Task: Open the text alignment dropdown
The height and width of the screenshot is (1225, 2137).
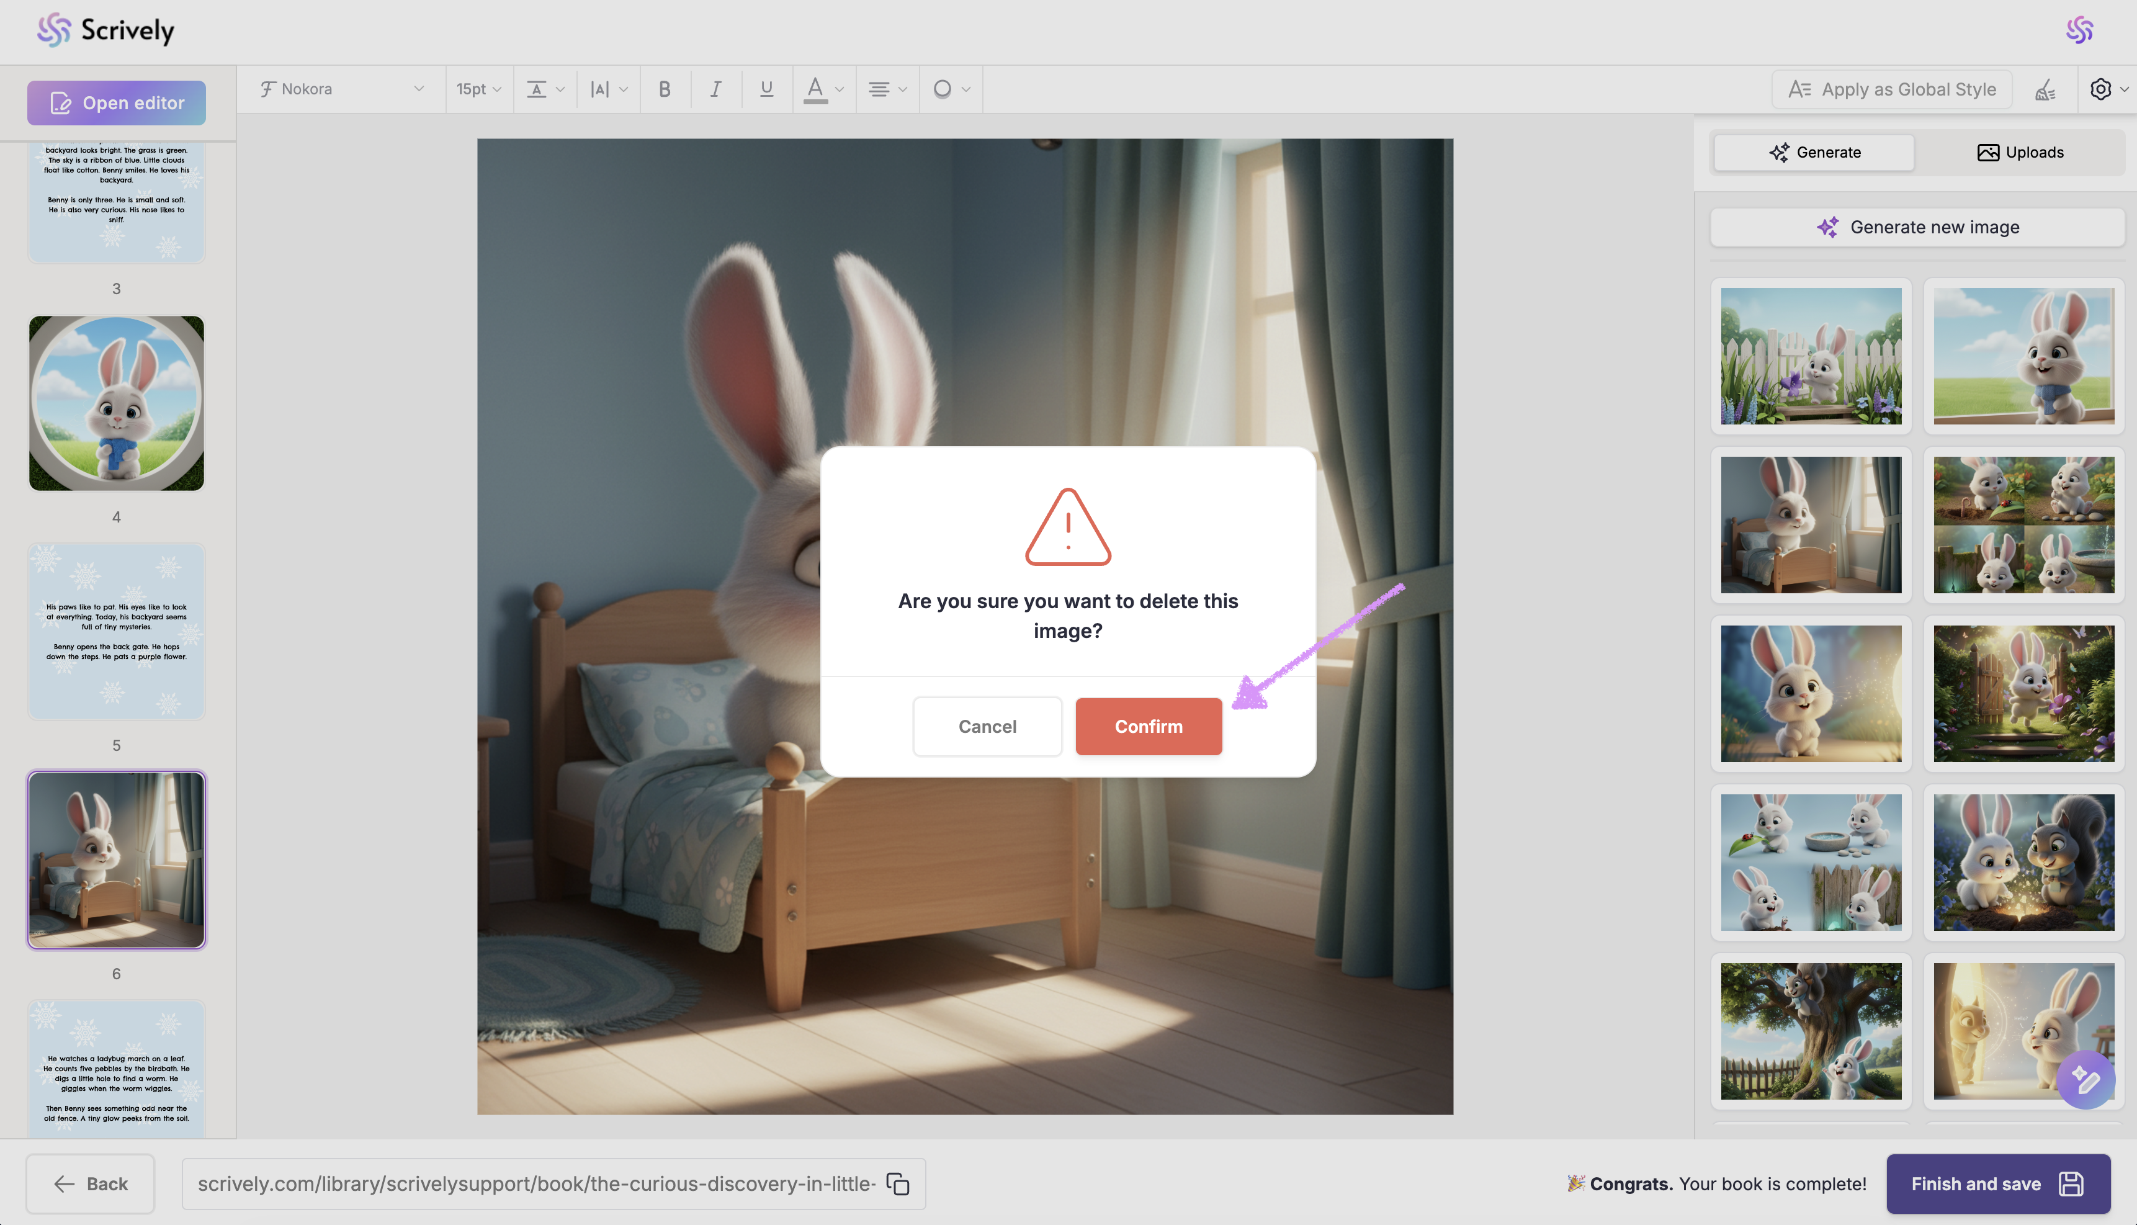Action: [x=887, y=89]
